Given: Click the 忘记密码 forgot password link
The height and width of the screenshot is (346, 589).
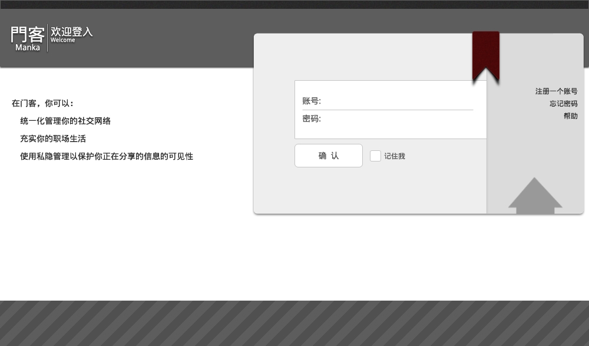Looking at the screenshot, I should point(563,103).
